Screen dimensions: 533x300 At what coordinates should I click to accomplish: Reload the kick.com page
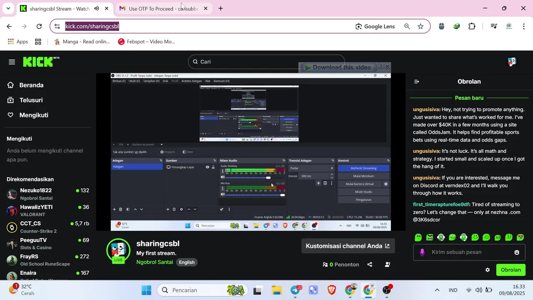click(39, 26)
